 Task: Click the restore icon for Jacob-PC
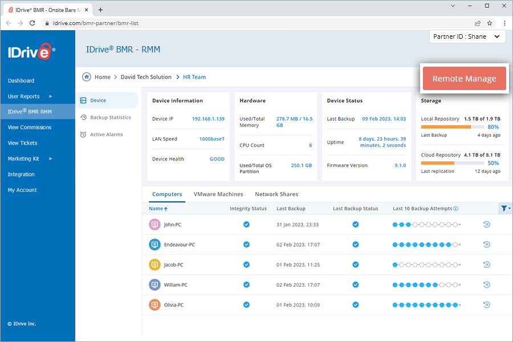tap(487, 264)
